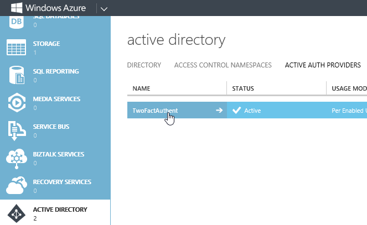Click the Active status checkmark
Screen dimensions: 367x225
pos(236,111)
